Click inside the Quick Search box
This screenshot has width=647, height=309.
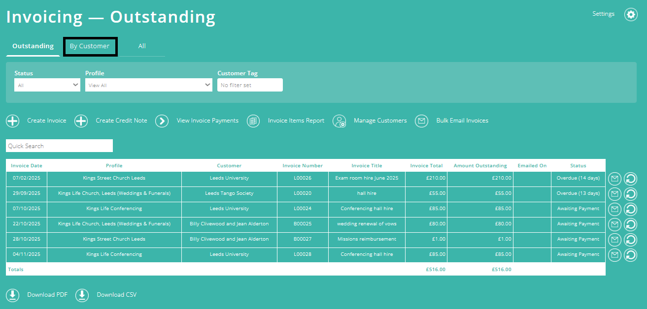click(59, 146)
